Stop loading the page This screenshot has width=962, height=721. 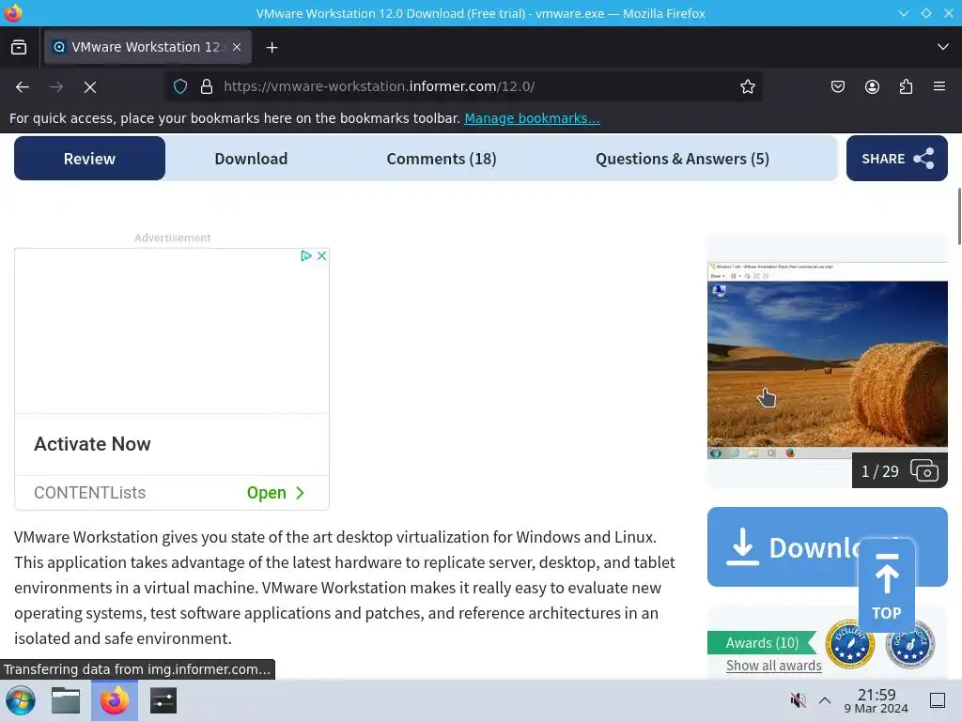click(90, 87)
